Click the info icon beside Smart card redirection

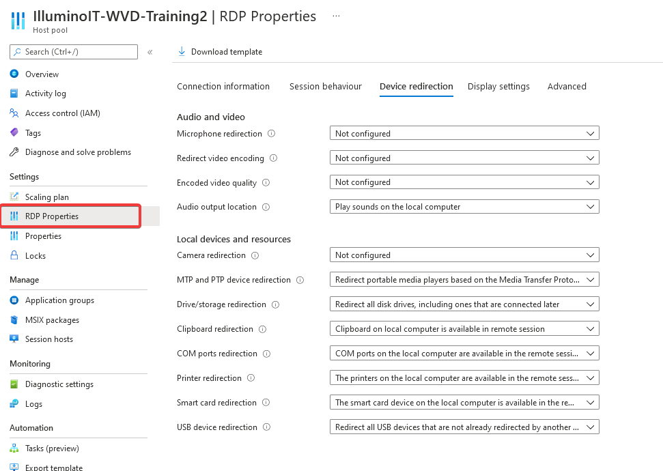pyautogui.click(x=266, y=403)
